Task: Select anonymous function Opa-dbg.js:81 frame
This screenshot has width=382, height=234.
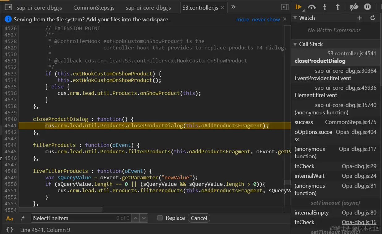Action: [336, 189]
